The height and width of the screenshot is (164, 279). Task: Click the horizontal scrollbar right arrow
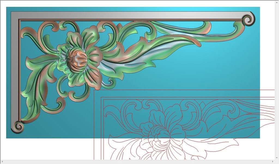[x=272, y=162]
